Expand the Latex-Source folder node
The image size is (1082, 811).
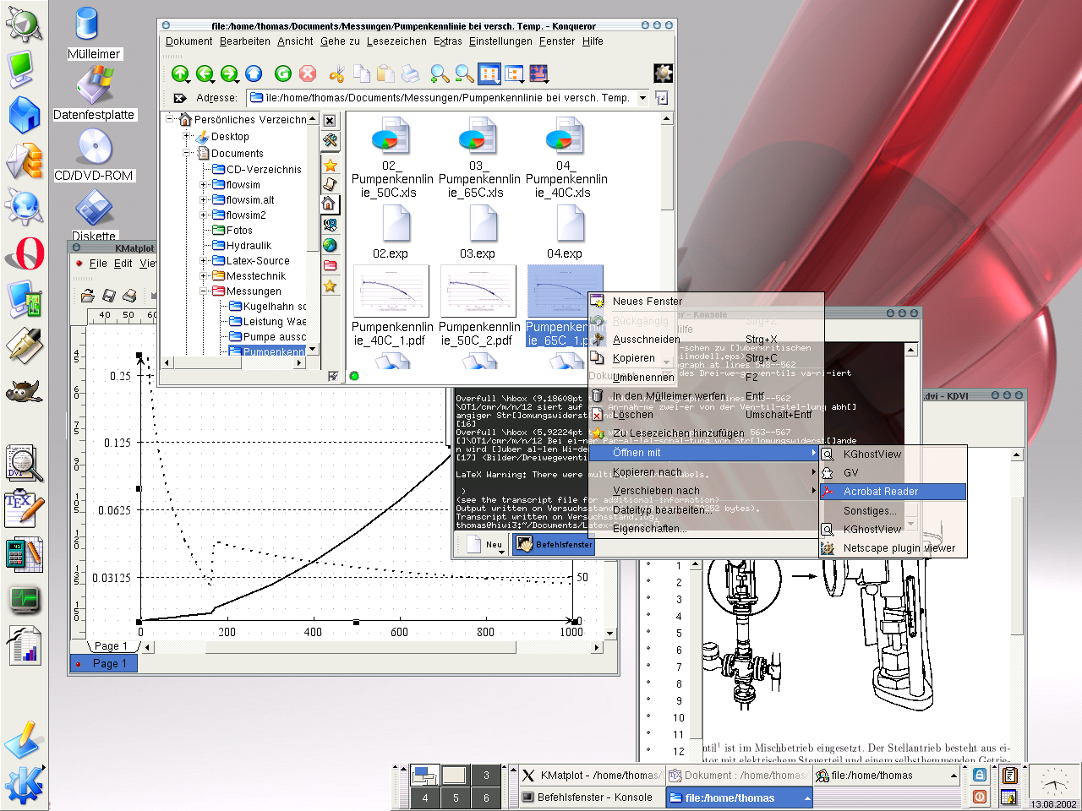point(204,260)
